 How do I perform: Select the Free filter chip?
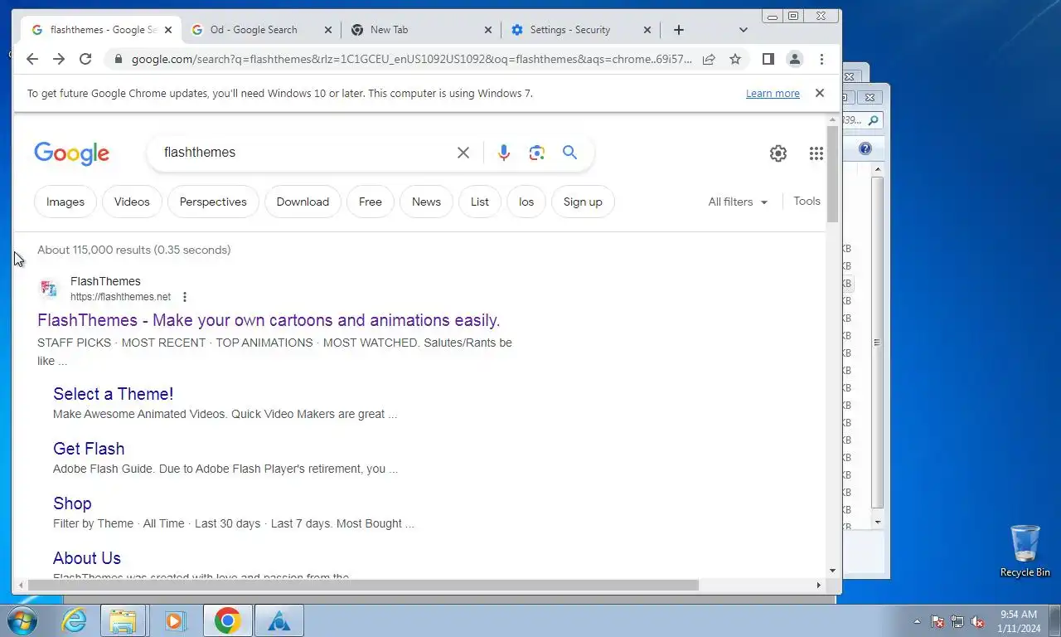pos(371,202)
